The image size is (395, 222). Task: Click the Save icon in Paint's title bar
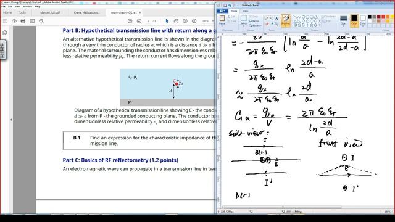[x=225, y=6]
